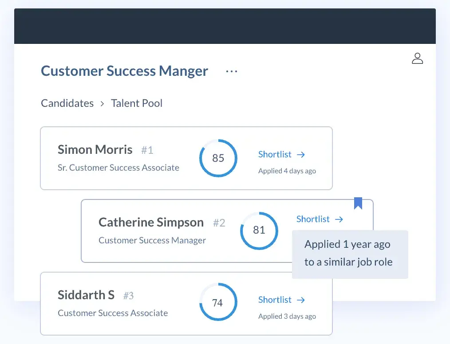Click the arrow next to Siddarth's Shortlist

pyautogui.click(x=301, y=300)
